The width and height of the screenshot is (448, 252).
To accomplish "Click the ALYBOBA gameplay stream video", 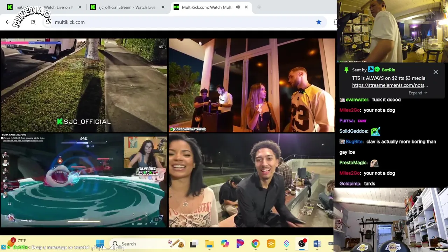I will tap(84, 181).
